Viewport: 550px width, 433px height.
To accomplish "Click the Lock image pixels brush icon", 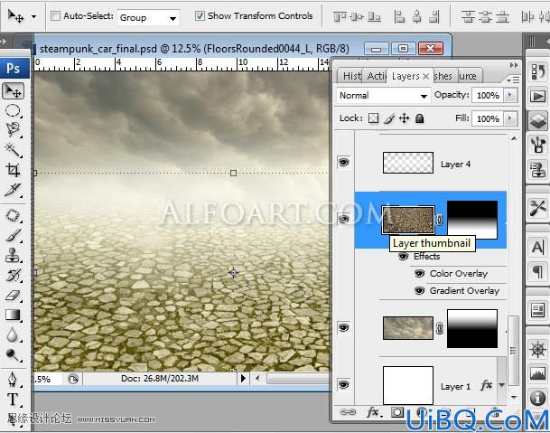I will 389,118.
